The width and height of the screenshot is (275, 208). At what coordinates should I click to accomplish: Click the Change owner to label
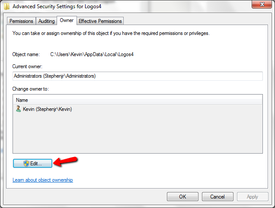point(31,89)
